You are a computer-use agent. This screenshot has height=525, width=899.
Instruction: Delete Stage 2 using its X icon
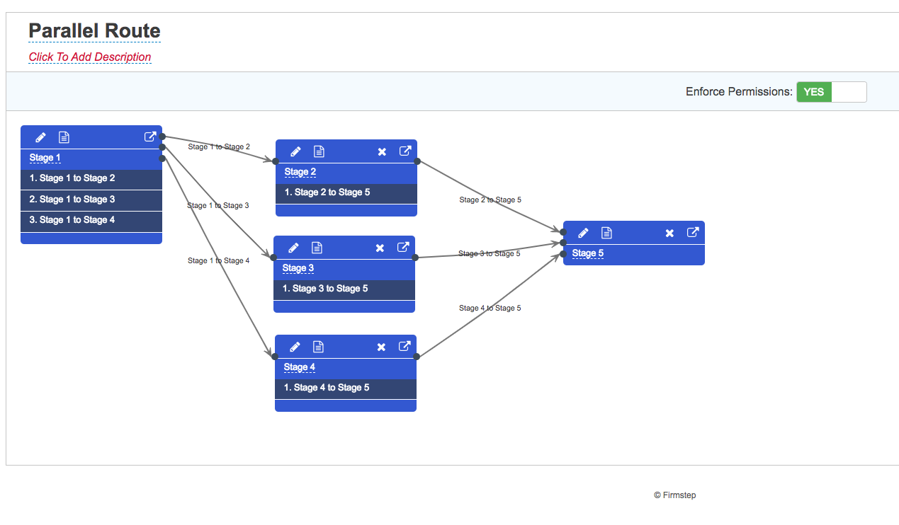click(x=381, y=151)
